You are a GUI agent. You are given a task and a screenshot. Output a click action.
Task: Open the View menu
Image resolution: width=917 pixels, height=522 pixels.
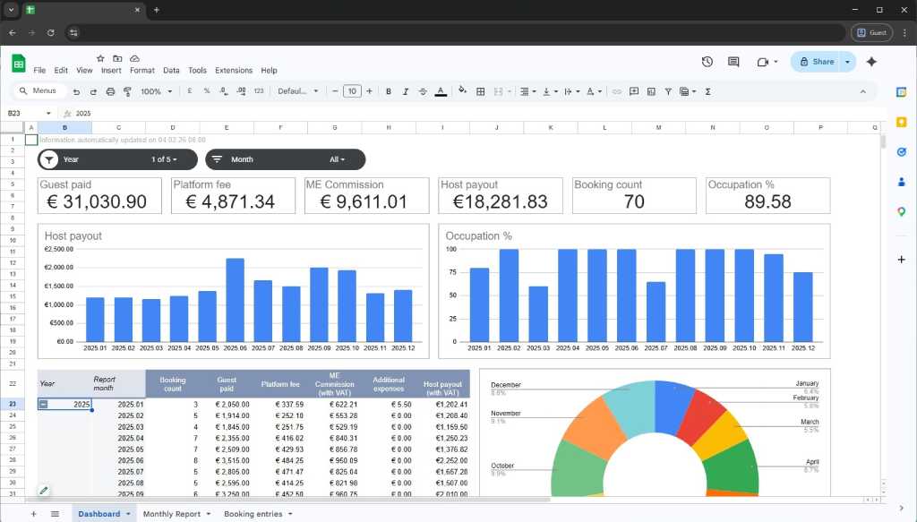pyautogui.click(x=84, y=70)
